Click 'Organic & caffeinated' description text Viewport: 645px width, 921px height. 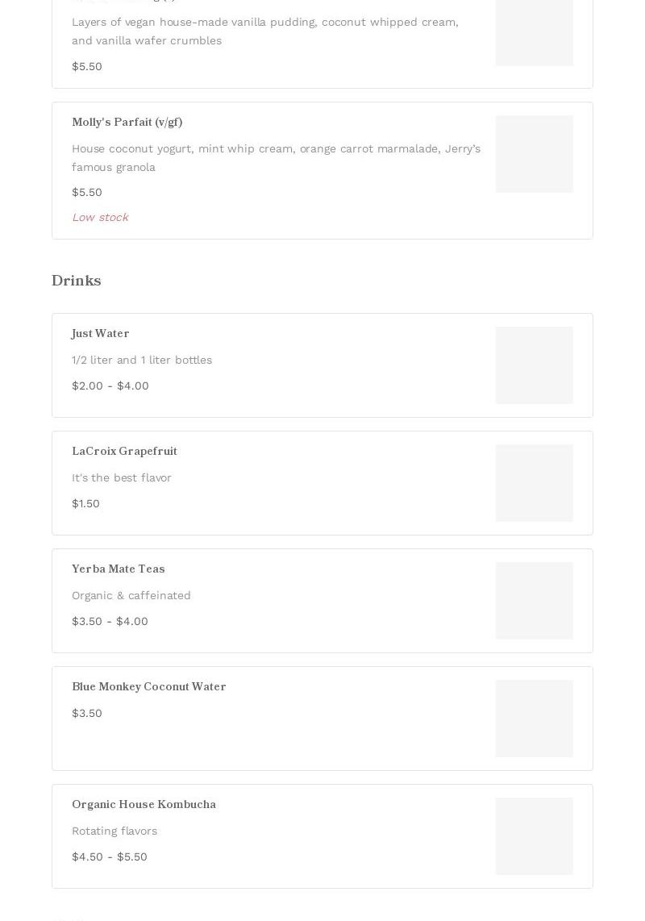131,596
